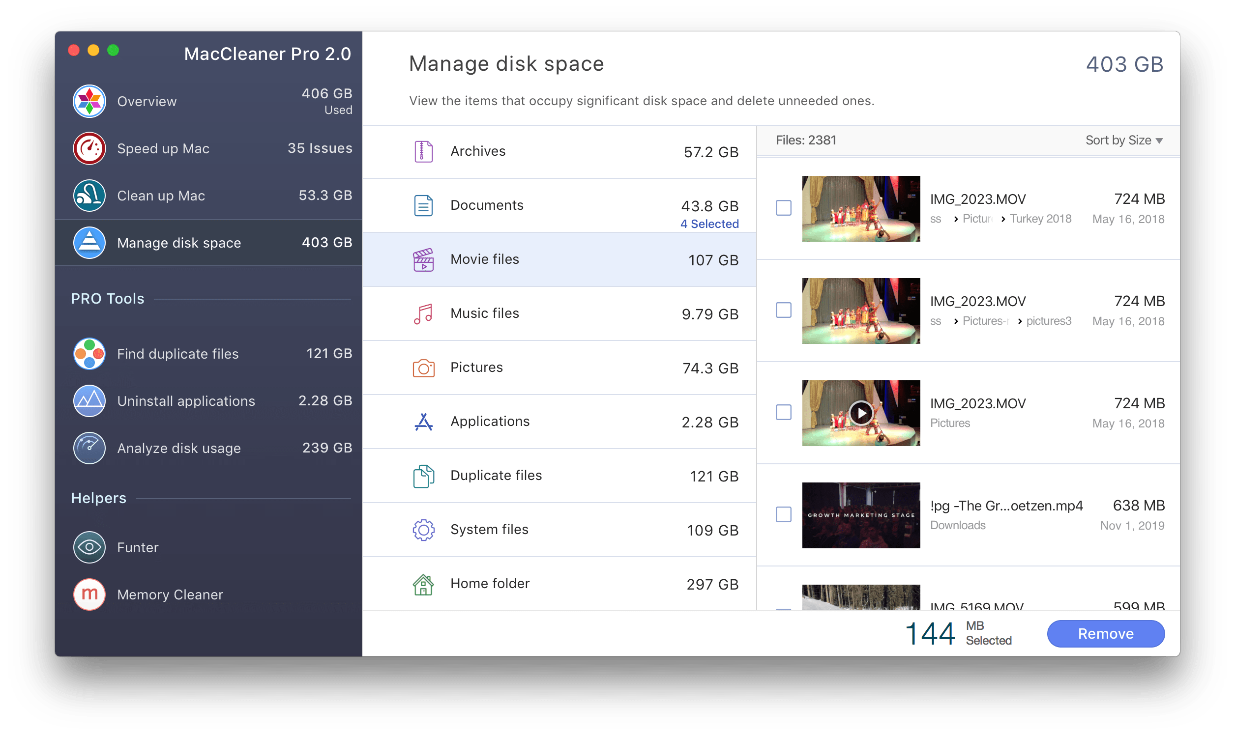Image resolution: width=1235 pixels, height=735 pixels.
Task: Click the Analyze disk usage radar icon
Action: (89, 448)
